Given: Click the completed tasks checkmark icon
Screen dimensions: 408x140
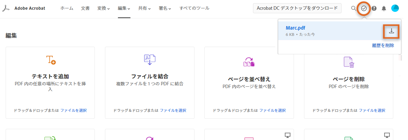Looking at the screenshot, I should point(364,9).
